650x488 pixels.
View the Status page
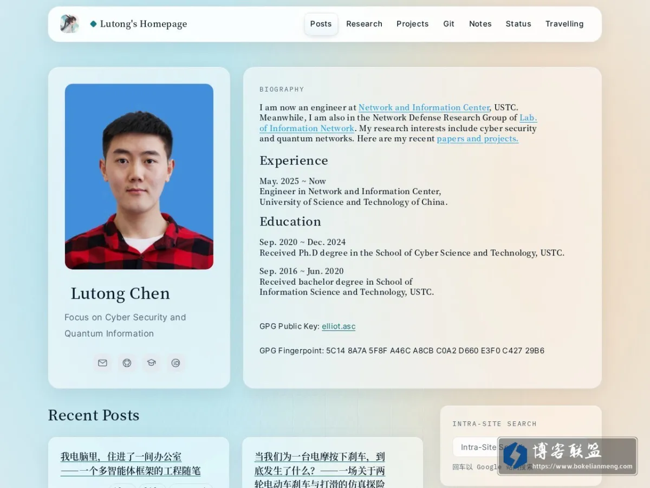pos(518,24)
